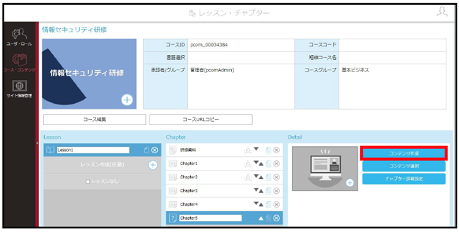Image resolution: width=459 pixels, height=232 pixels.
Task: Copy Chapter4 with its page icon
Action: coord(268,204)
